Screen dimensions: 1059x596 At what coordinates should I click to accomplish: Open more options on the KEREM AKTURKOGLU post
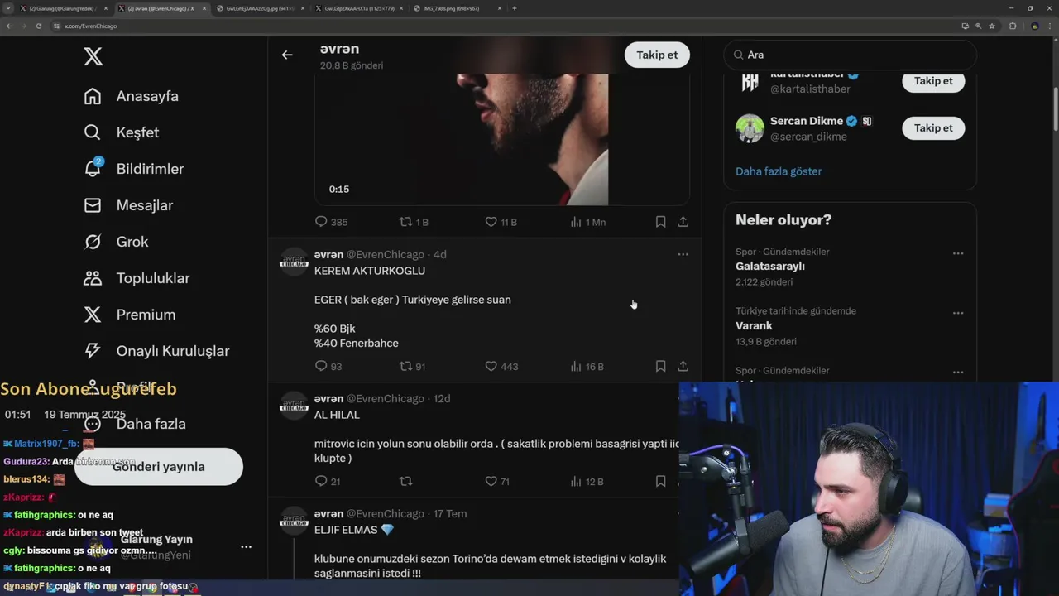coord(683,254)
